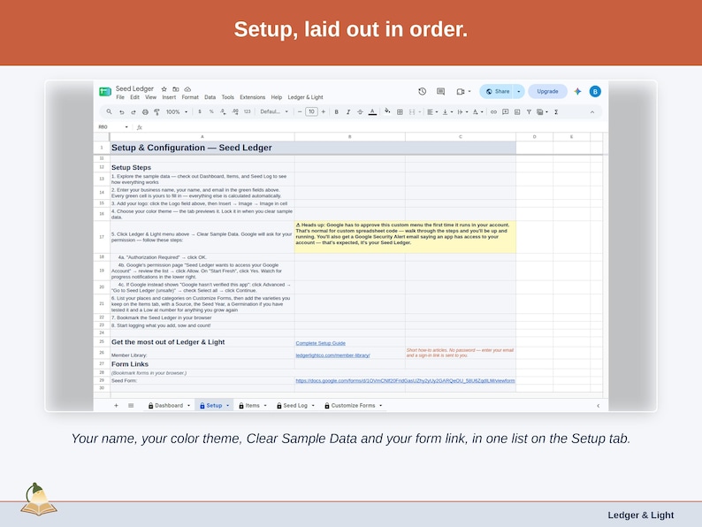
Task: Open the Insert menu
Action: click(x=169, y=97)
